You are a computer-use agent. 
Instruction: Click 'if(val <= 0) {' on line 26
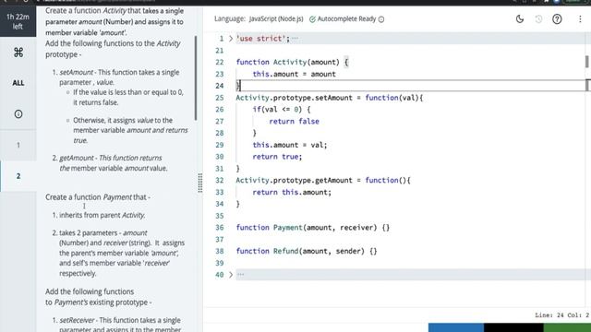(x=282, y=110)
